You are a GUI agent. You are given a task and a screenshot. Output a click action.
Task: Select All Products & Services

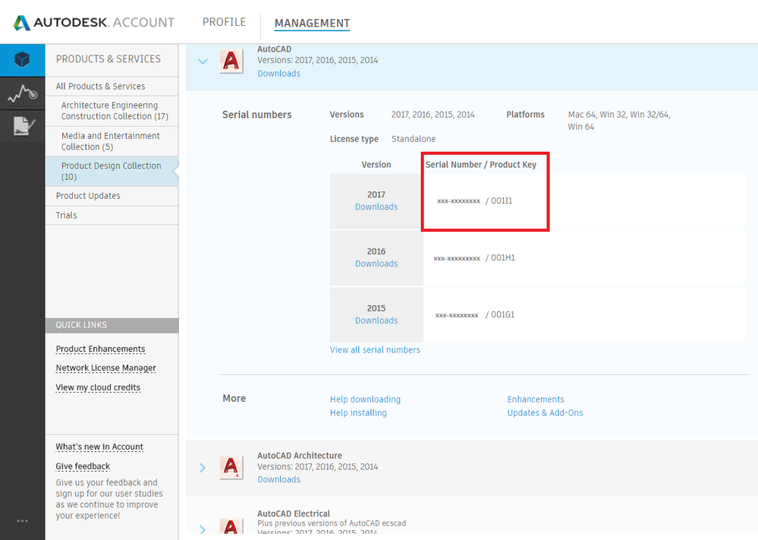point(101,86)
